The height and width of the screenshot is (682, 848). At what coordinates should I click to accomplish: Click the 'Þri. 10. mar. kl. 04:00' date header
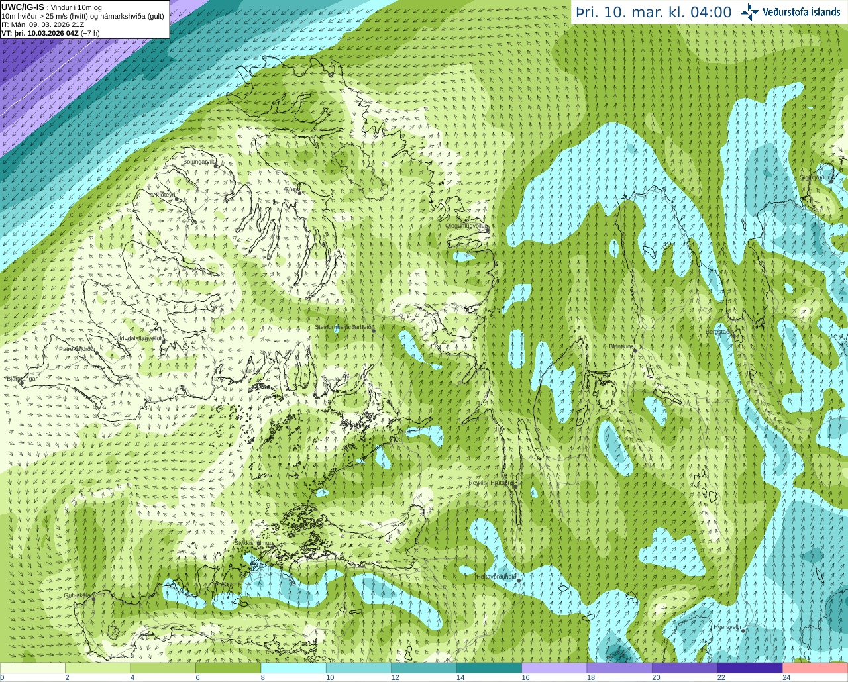[x=654, y=13]
